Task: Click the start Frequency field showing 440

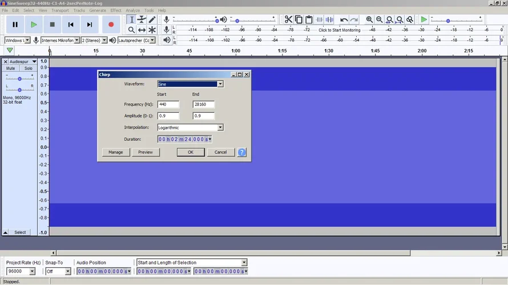Action: click(168, 104)
